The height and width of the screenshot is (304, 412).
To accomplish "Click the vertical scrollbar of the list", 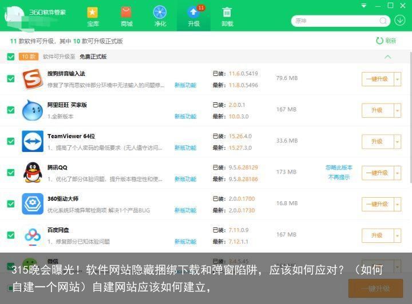I will [x=410, y=117].
